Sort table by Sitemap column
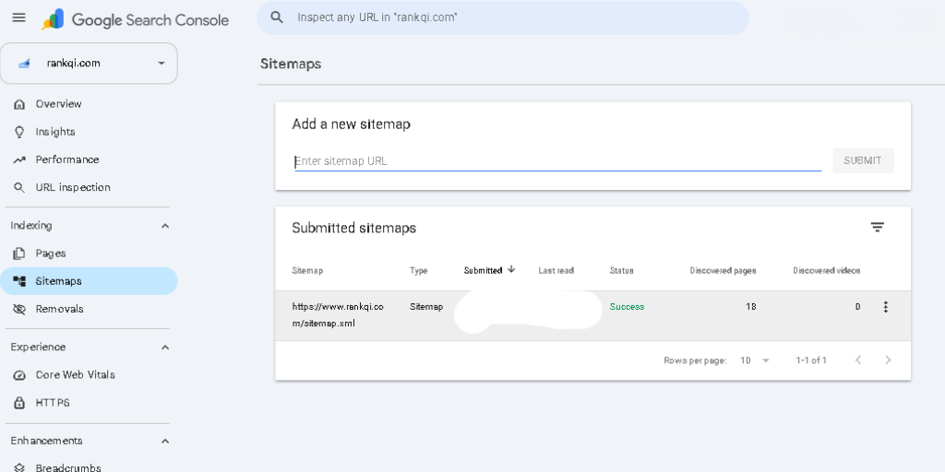 pyautogui.click(x=307, y=271)
